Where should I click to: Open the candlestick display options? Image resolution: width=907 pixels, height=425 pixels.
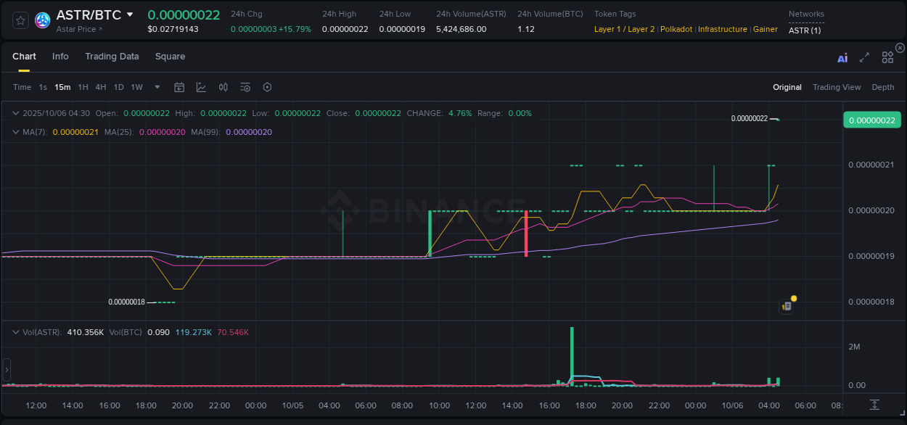tap(223, 86)
